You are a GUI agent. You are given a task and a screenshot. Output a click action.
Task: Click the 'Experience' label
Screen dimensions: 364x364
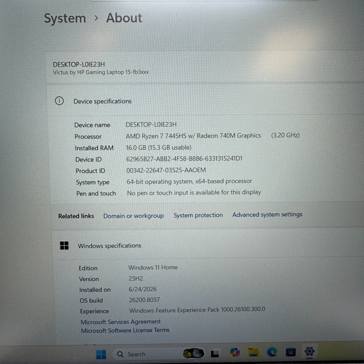94,311
